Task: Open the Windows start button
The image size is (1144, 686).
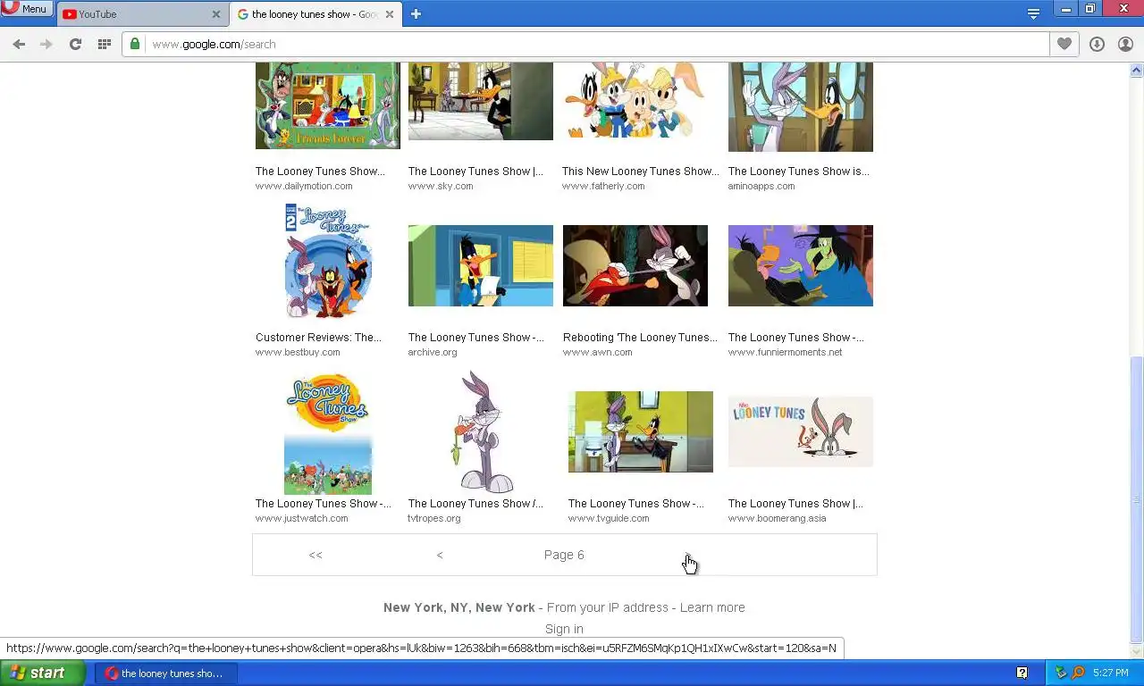Action: (x=43, y=673)
